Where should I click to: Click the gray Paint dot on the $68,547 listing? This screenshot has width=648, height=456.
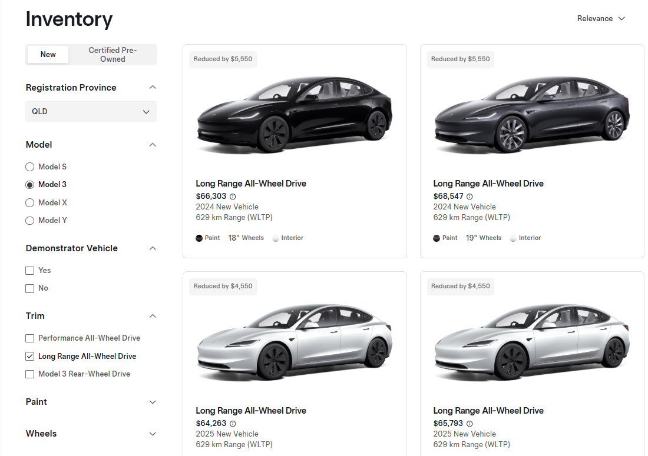point(436,238)
